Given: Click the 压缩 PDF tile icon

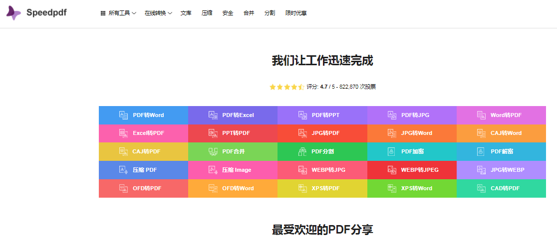Looking at the screenshot, I should coord(123,170).
